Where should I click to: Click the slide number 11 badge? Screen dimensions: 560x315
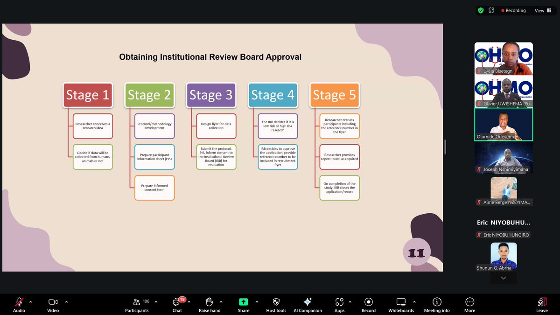416,253
